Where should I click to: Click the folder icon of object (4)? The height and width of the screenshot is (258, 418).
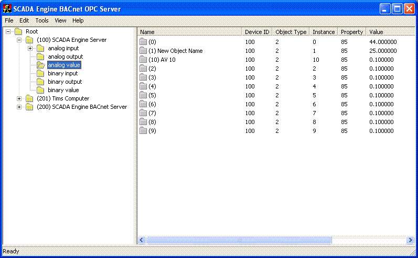pos(143,86)
